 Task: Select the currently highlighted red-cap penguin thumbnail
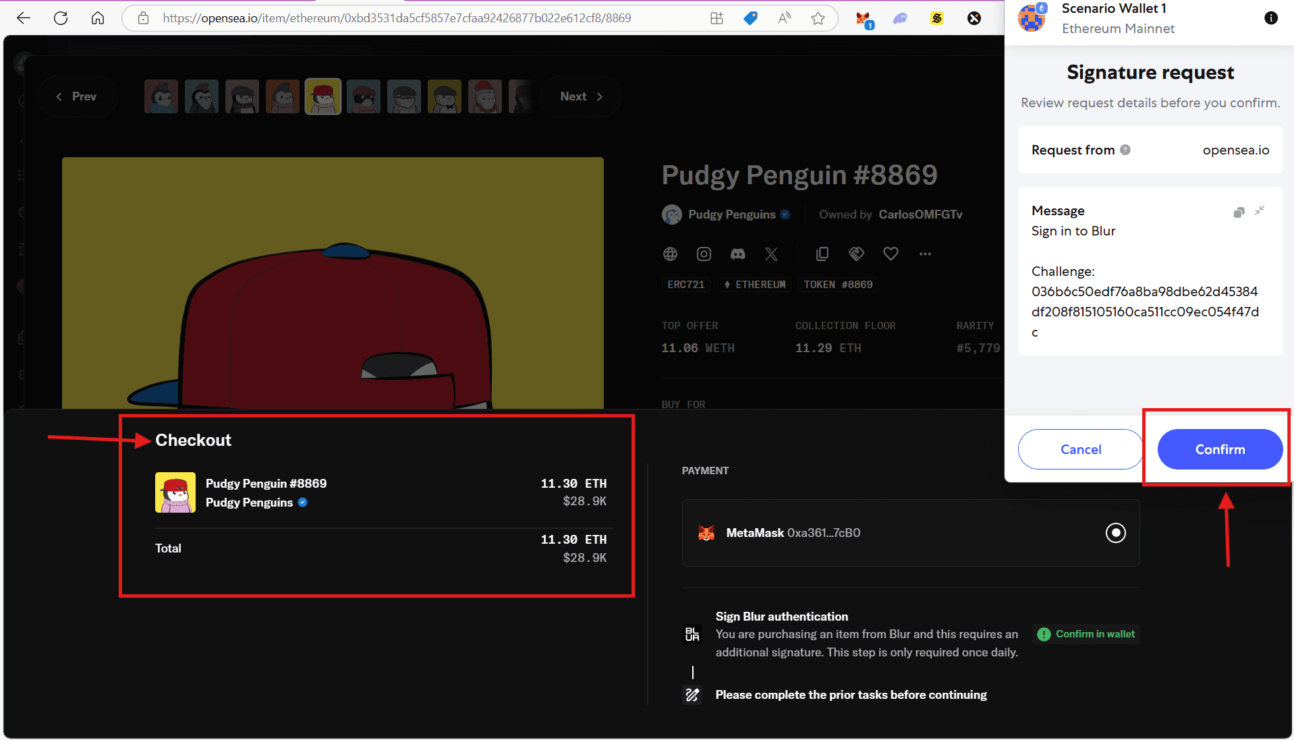323,96
